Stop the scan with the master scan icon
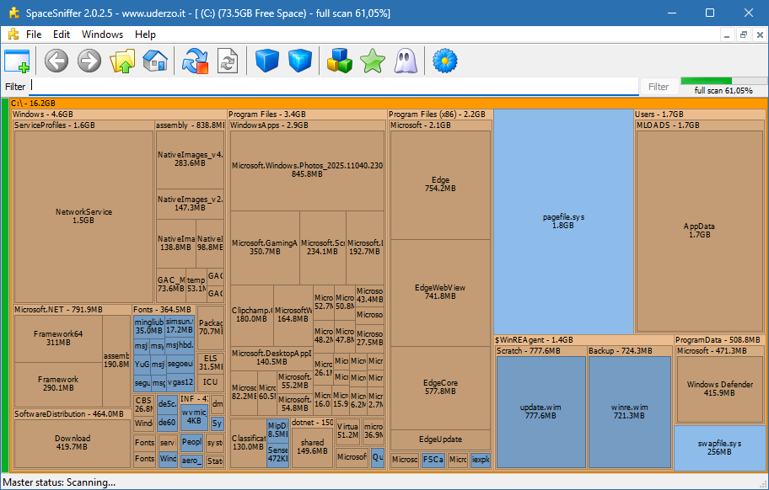This screenshot has height=490, width=769. click(195, 61)
